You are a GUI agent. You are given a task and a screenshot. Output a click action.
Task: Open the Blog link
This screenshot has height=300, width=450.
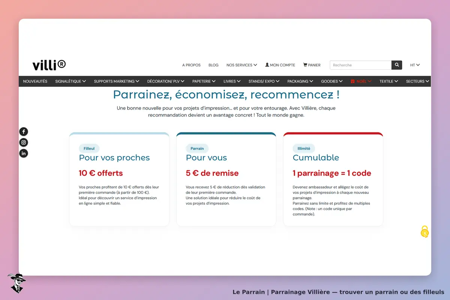(213, 65)
